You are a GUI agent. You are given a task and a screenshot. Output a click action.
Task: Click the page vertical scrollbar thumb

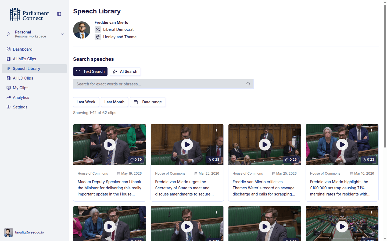[x=385, y=76]
